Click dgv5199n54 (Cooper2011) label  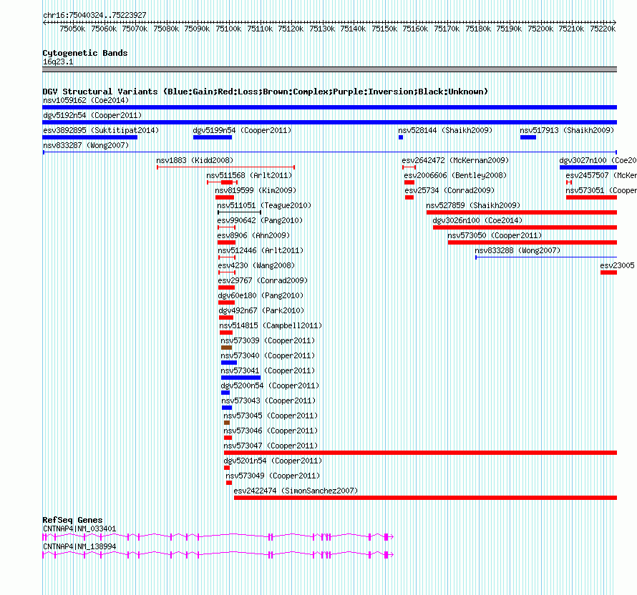pyautogui.click(x=242, y=130)
